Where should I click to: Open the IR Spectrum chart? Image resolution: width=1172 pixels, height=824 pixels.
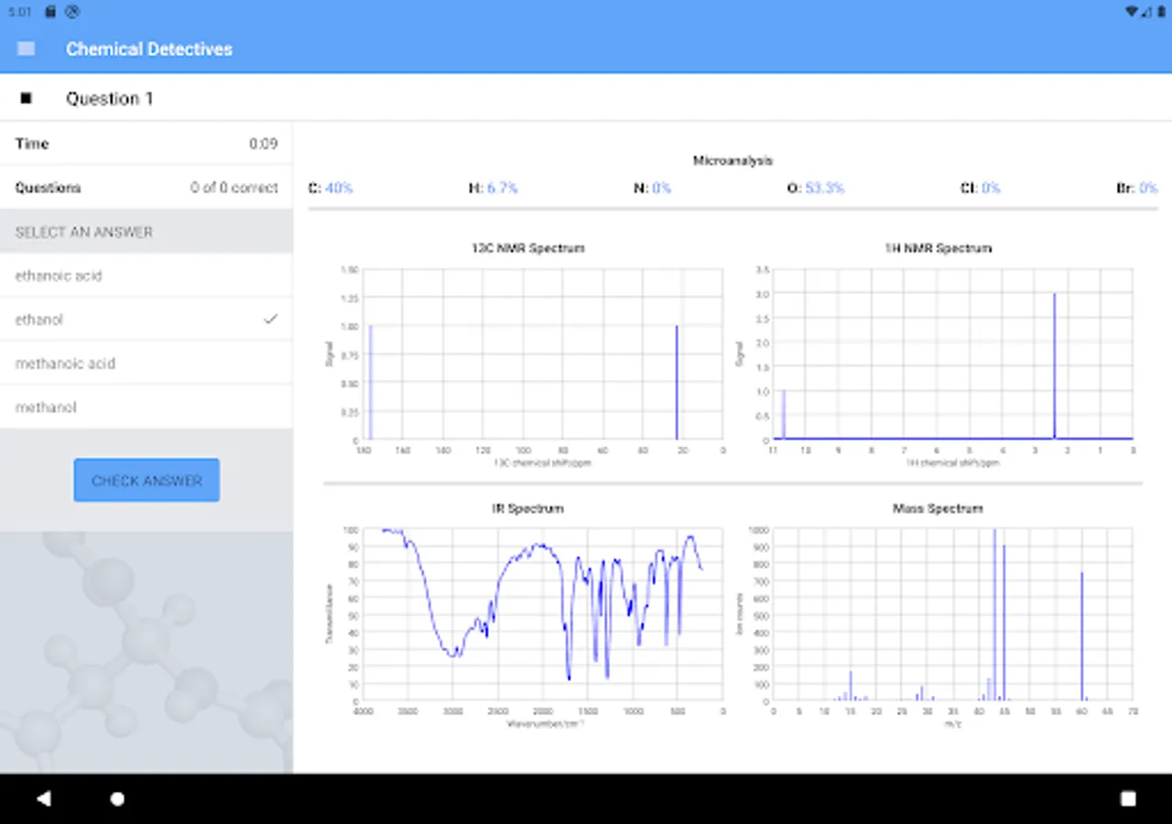pos(527,615)
